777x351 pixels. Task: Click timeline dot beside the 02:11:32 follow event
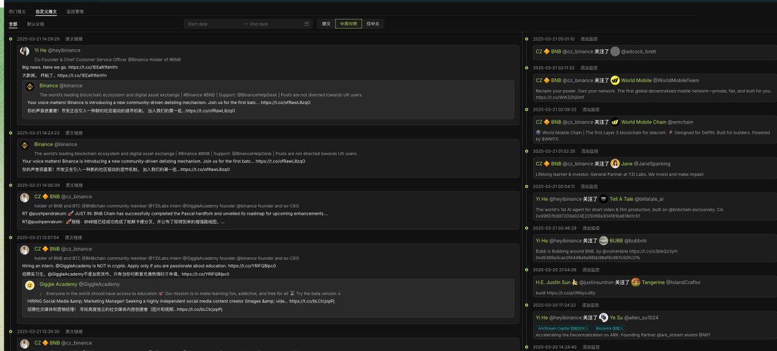click(526, 67)
